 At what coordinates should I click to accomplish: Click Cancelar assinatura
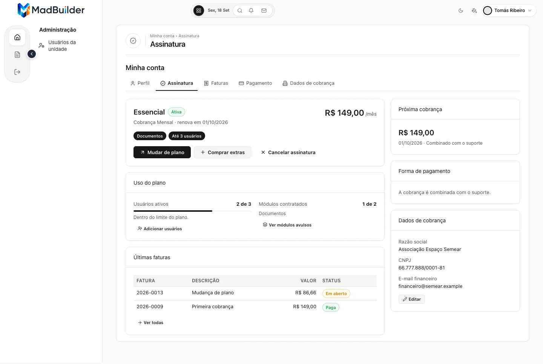(288, 152)
